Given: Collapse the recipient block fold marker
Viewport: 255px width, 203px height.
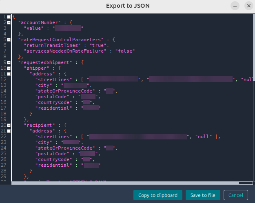Looking at the screenshot, I should tap(9, 125).
